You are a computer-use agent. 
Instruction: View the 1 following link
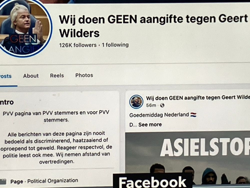coord(115,45)
